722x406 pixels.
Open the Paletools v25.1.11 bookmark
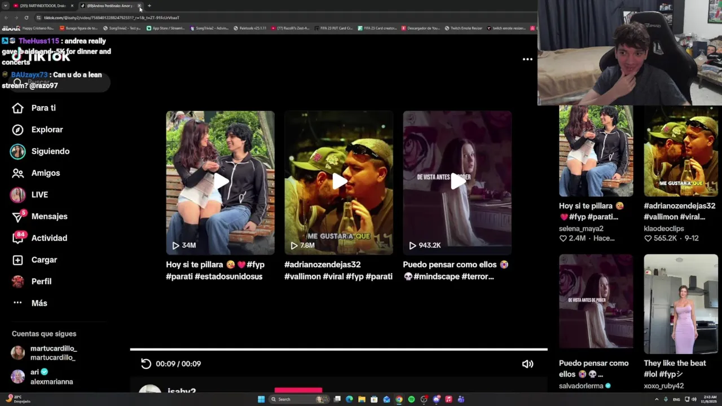(249, 28)
